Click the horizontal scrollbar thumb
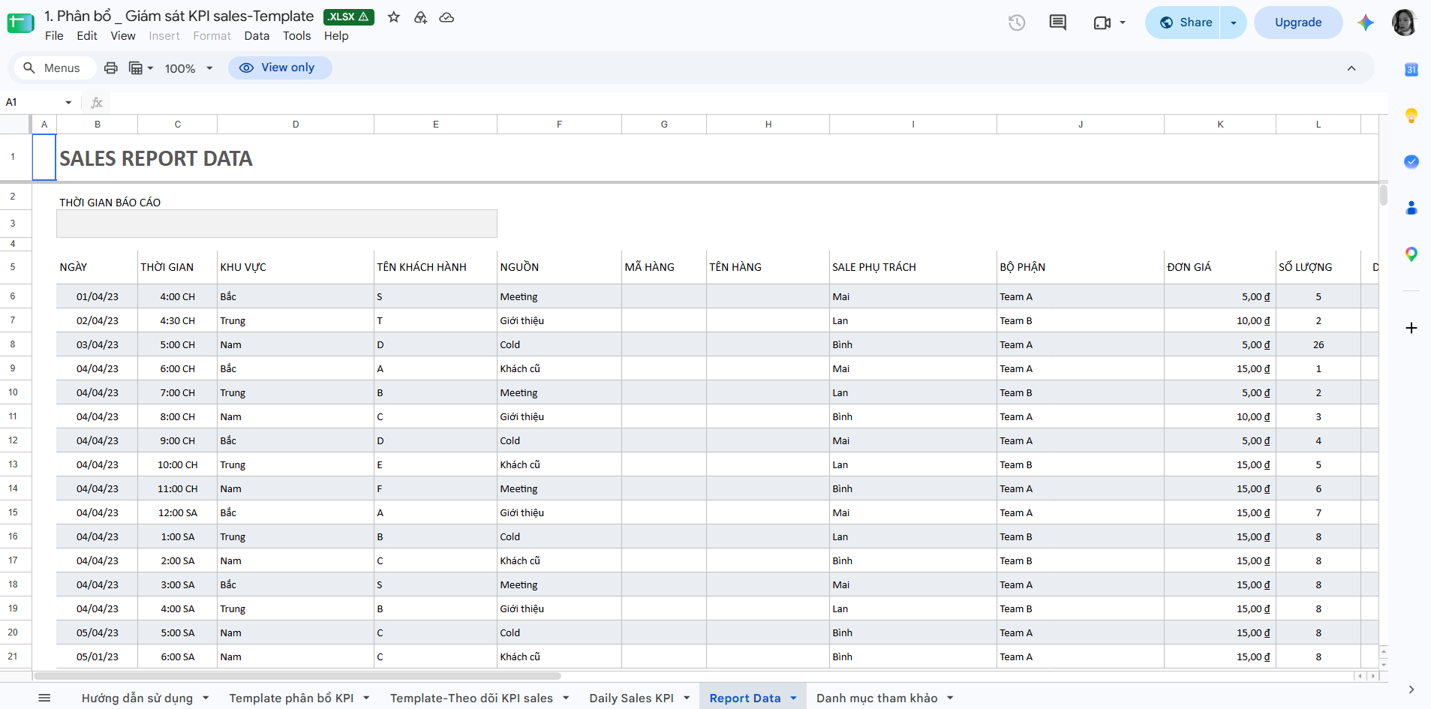 pyautogui.click(x=297, y=675)
